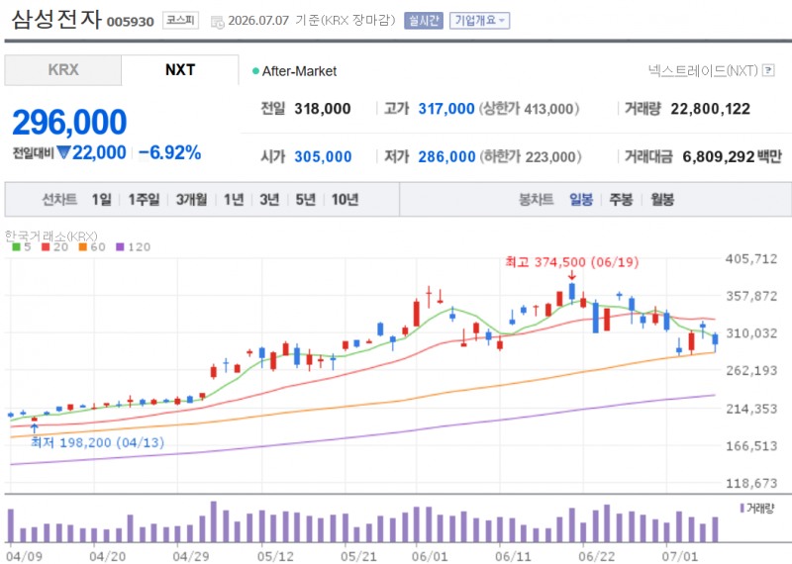Click the red 20-day average legend swatch
The image size is (792, 564).
tap(46, 247)
